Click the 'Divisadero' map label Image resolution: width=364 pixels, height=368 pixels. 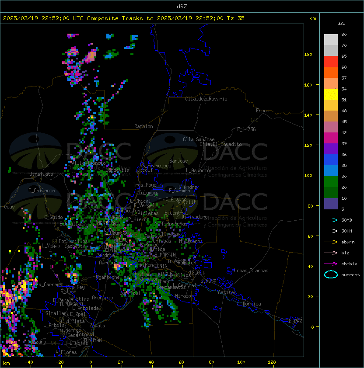(194, 217)
